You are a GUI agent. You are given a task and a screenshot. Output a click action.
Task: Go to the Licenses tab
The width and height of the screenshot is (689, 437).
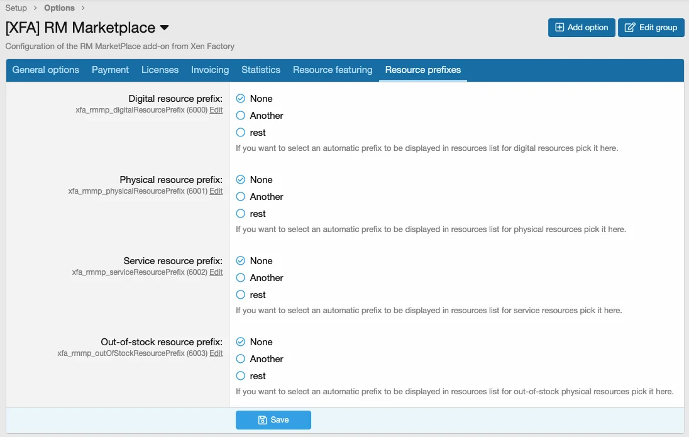(160, 70)
